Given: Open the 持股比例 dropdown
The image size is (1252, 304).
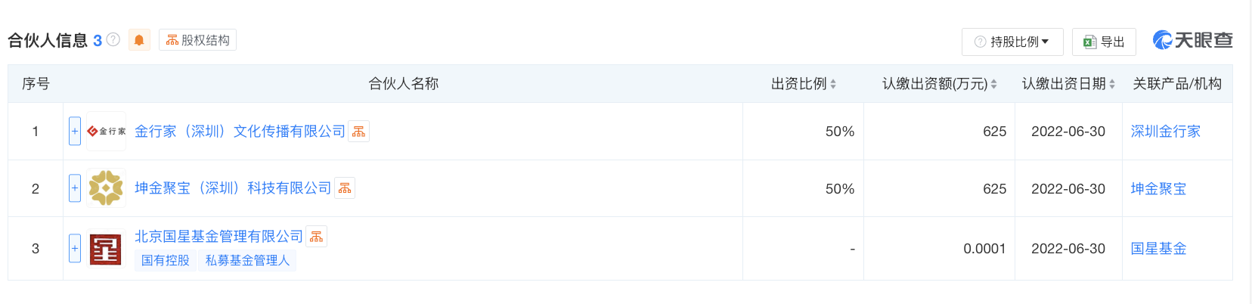Looking at the screenshot, I should [1012, 42].
